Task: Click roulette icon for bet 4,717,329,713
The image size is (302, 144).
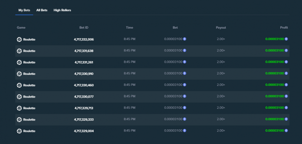Action: (19, 108)
